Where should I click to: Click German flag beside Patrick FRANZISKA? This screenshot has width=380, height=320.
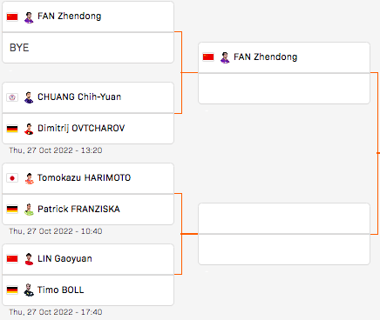pos(12,210)
